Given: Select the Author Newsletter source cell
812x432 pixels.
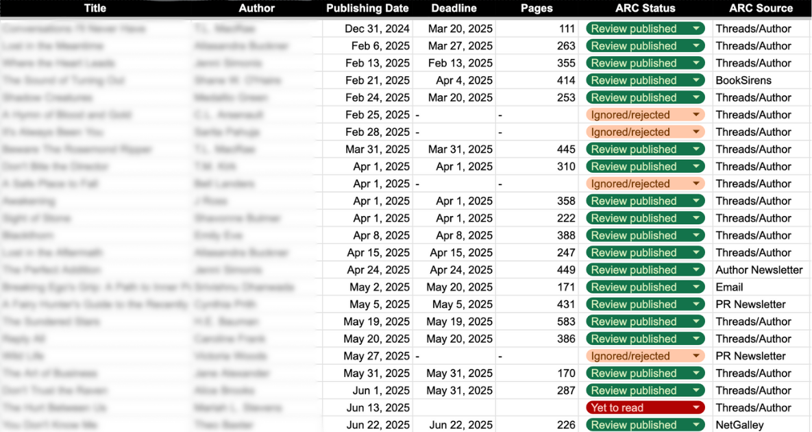Looking at the screenshot, I should click(x=759, y=270).
